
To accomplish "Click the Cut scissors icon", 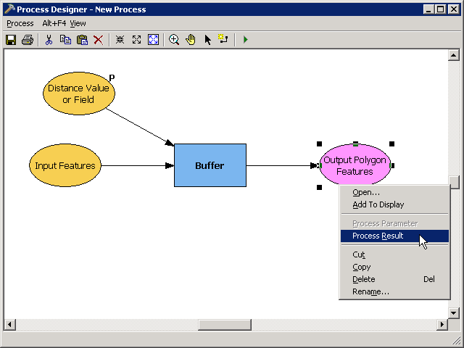I will point(49,40).
